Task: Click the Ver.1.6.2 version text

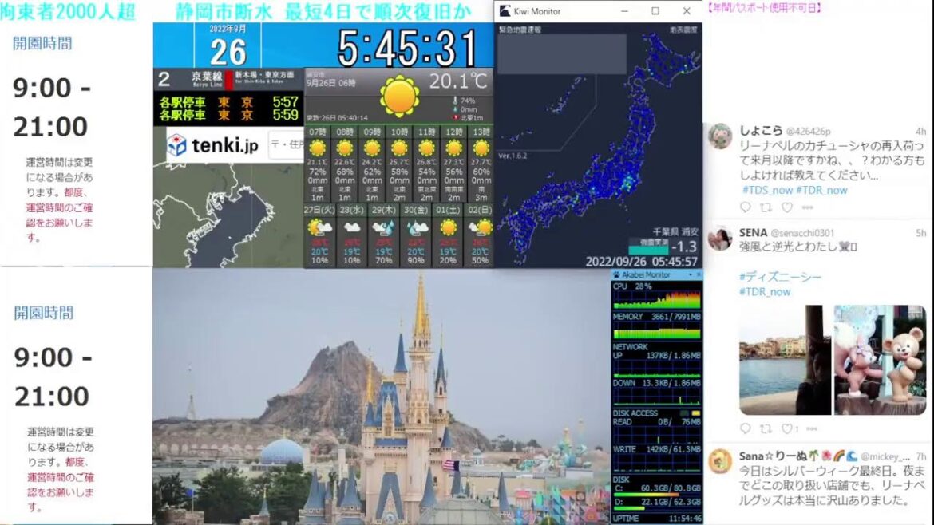Action: tap(513, 156)
